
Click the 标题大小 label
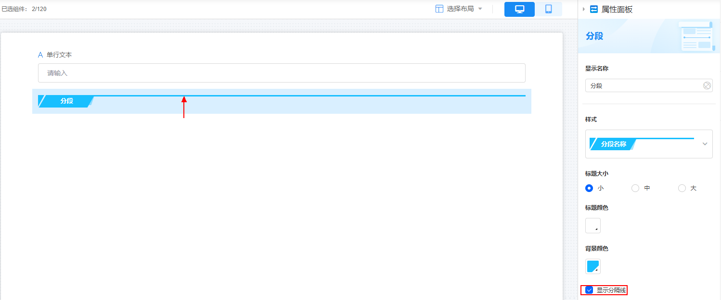pyautogui.click(x=597, y=174)
